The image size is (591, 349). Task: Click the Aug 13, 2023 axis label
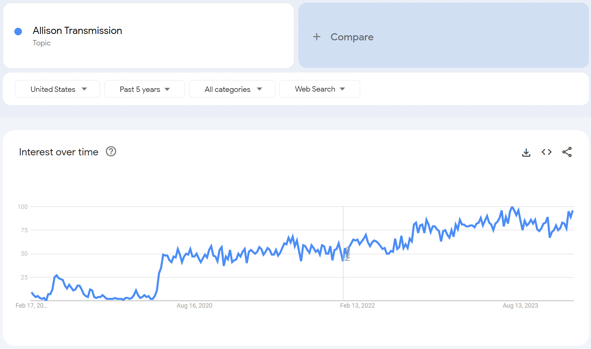pyautogui.click(x=520, y=306)
